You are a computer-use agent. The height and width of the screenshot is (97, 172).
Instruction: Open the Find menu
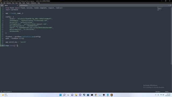[13, 3]
